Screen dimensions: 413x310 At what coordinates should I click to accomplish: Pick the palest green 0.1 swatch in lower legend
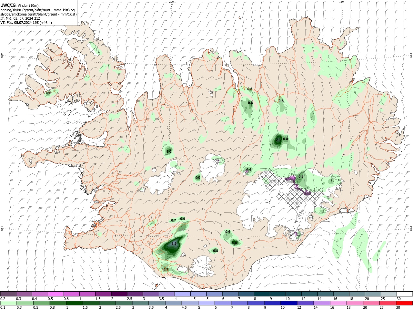(8, 303)
